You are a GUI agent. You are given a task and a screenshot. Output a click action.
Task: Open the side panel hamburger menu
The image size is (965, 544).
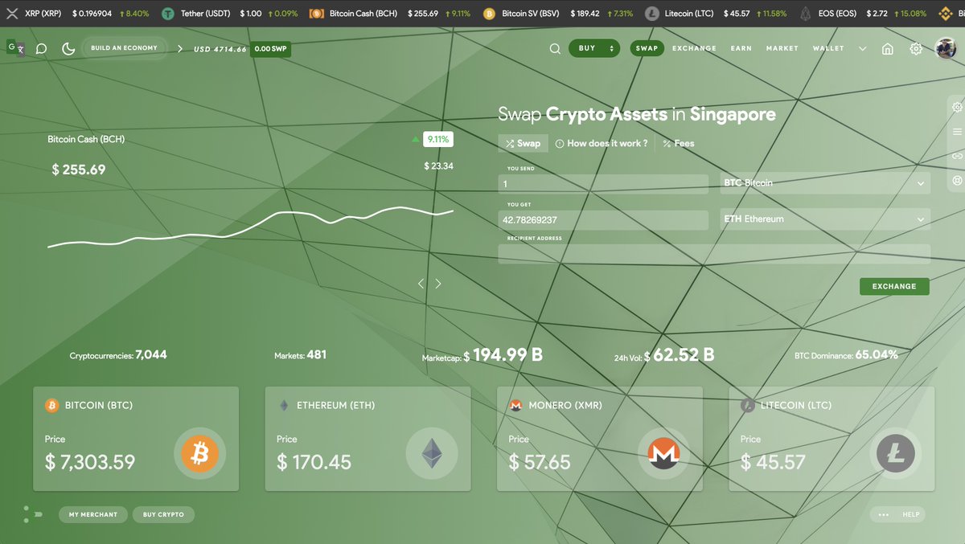click(957, 132)
